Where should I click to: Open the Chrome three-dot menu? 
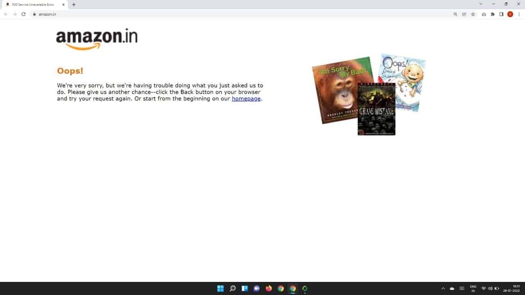point(519,14)
